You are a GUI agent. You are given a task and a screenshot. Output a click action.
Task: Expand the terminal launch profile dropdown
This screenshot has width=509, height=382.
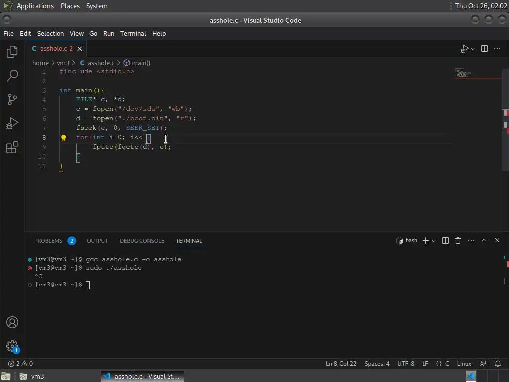point(434,241)
